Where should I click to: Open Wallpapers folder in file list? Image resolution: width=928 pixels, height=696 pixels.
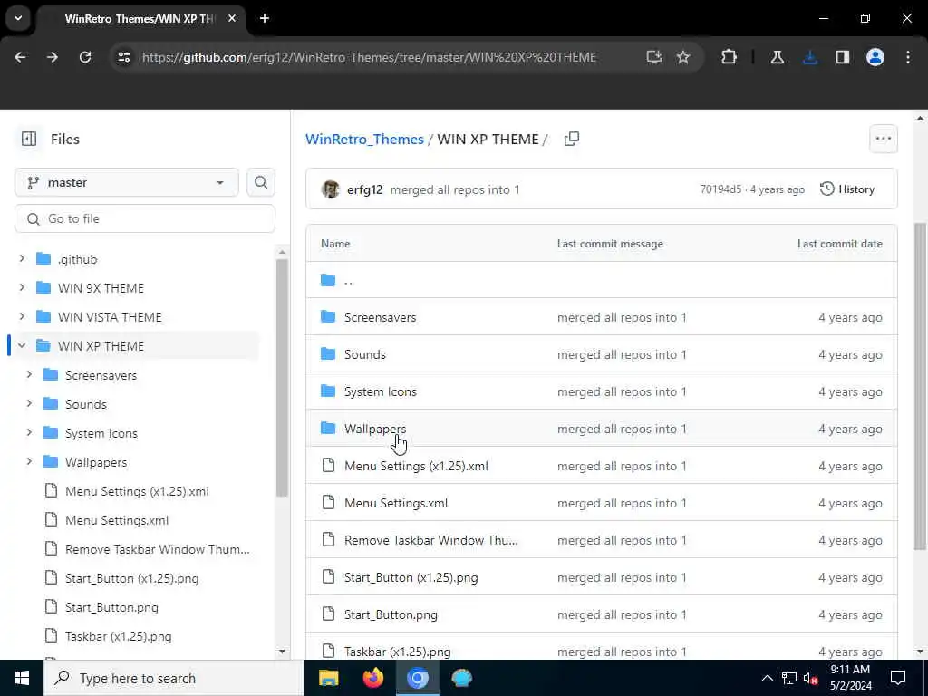click(x=375, y=429)
